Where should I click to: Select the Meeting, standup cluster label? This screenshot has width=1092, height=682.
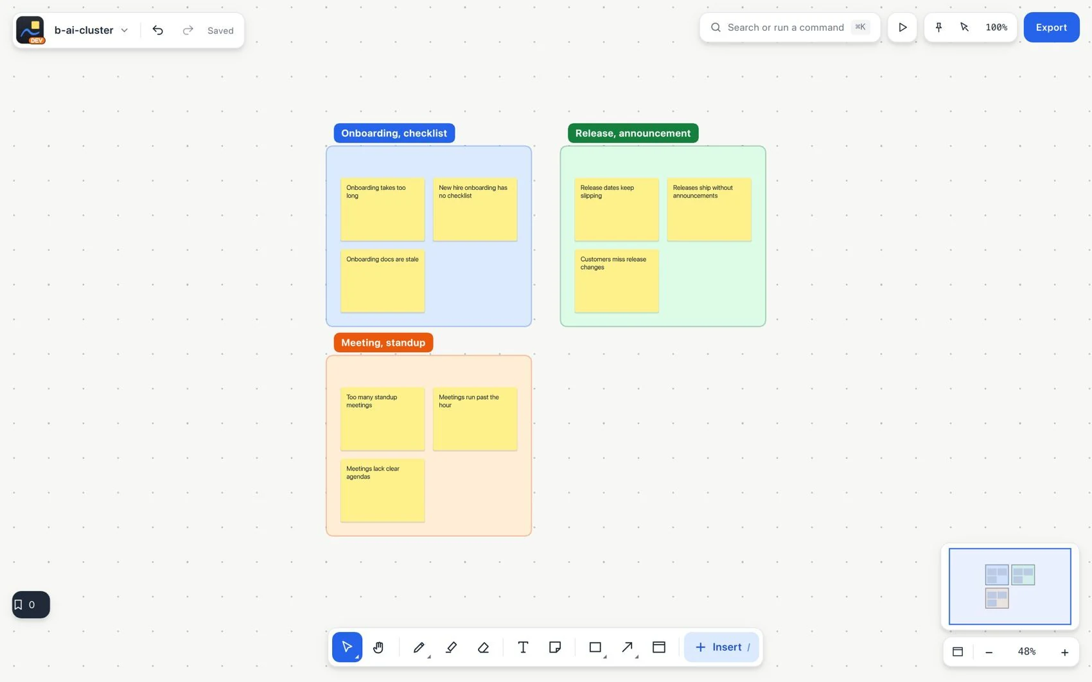(x=383, y=343)
